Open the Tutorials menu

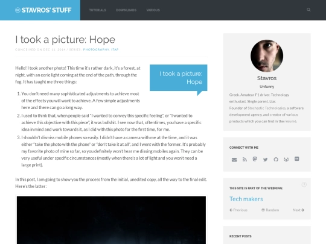[98, 10]
